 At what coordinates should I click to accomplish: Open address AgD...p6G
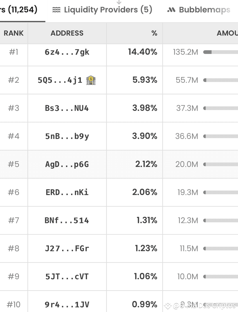click(x=67, y=164)
